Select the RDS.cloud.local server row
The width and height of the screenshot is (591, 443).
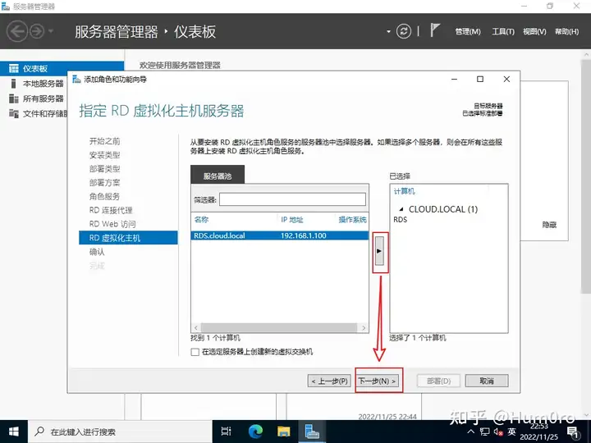280,235
